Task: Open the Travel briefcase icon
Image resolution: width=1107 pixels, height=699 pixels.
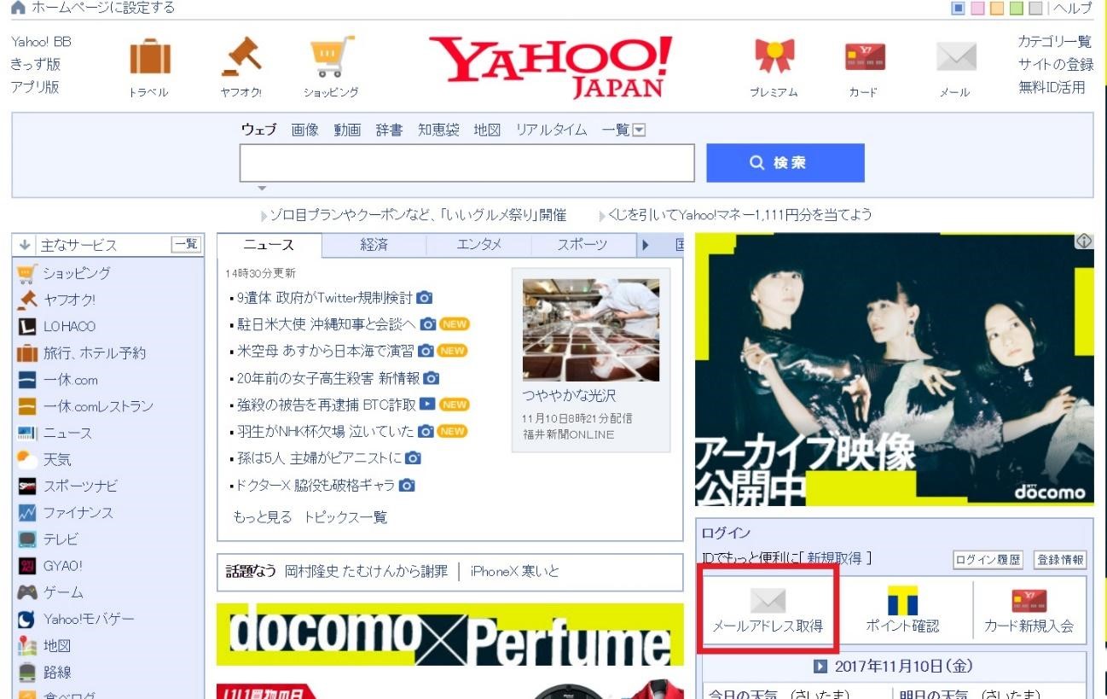Action: tap(149, 59)
